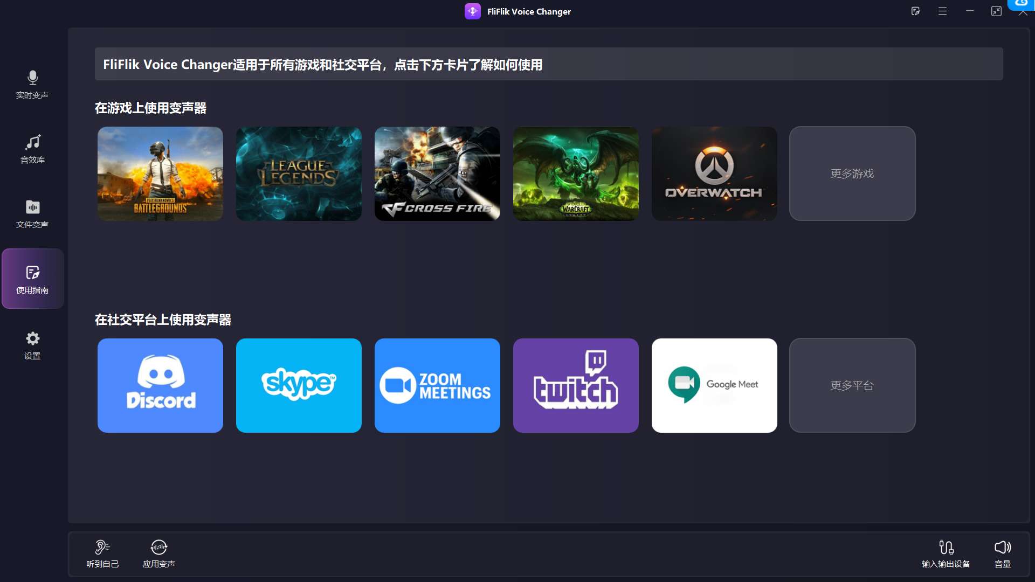
Task: Open the Google Meet platform card
Action: (714, 385)
